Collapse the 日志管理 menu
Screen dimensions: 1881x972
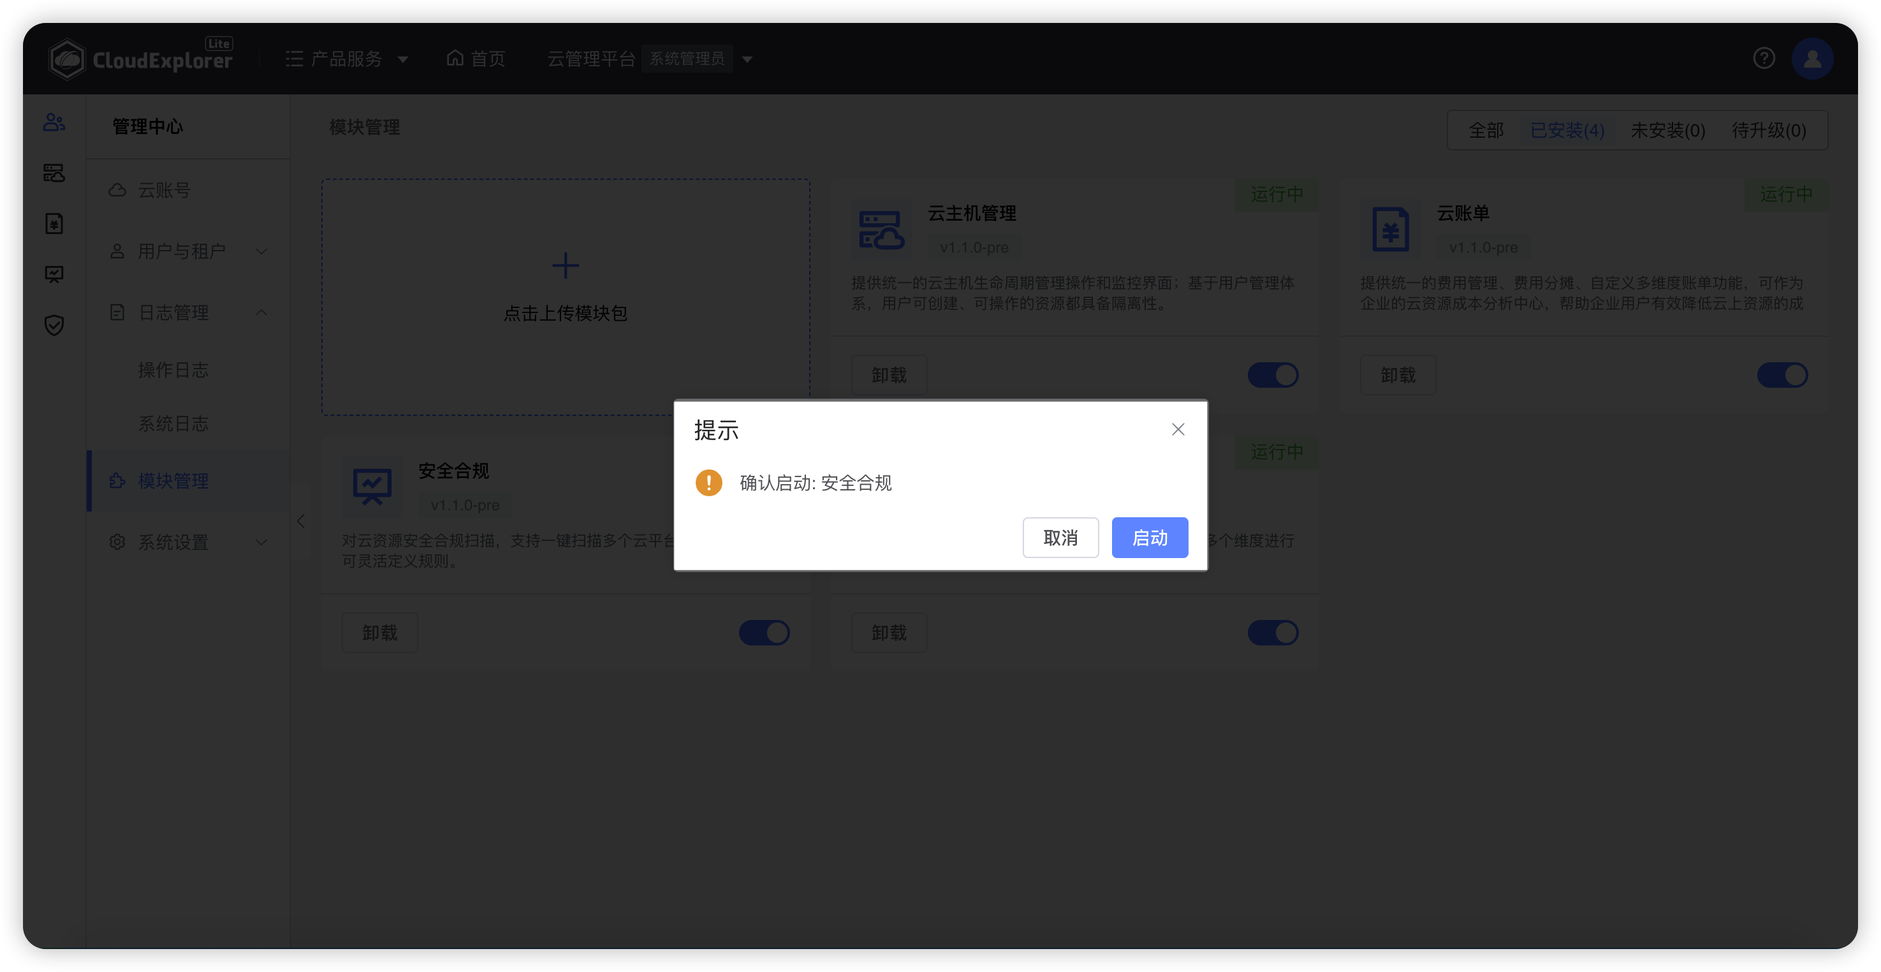coord(188,313)
